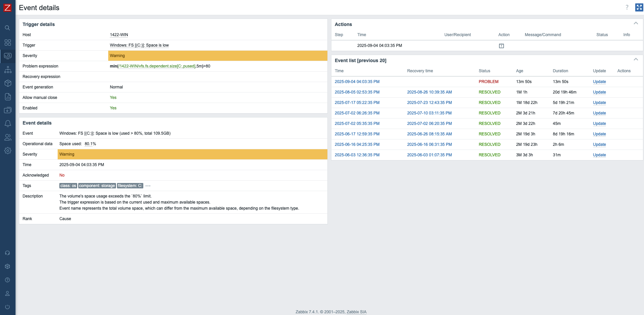Sign out via the power icon

tap(7, 307)
